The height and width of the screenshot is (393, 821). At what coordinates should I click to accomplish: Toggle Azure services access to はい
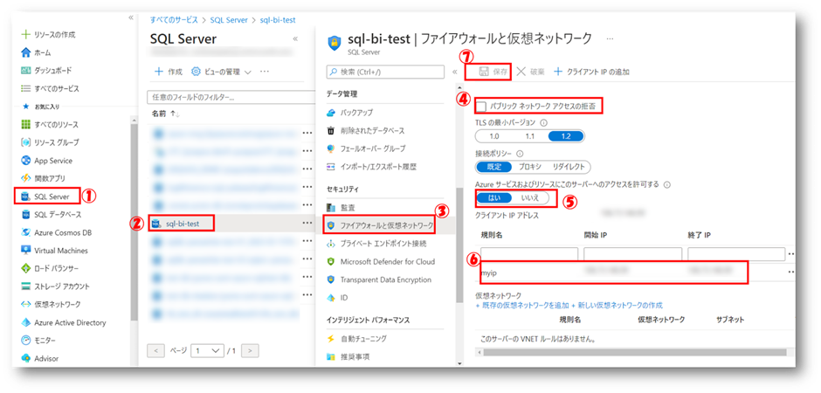(x=493, y=197)
